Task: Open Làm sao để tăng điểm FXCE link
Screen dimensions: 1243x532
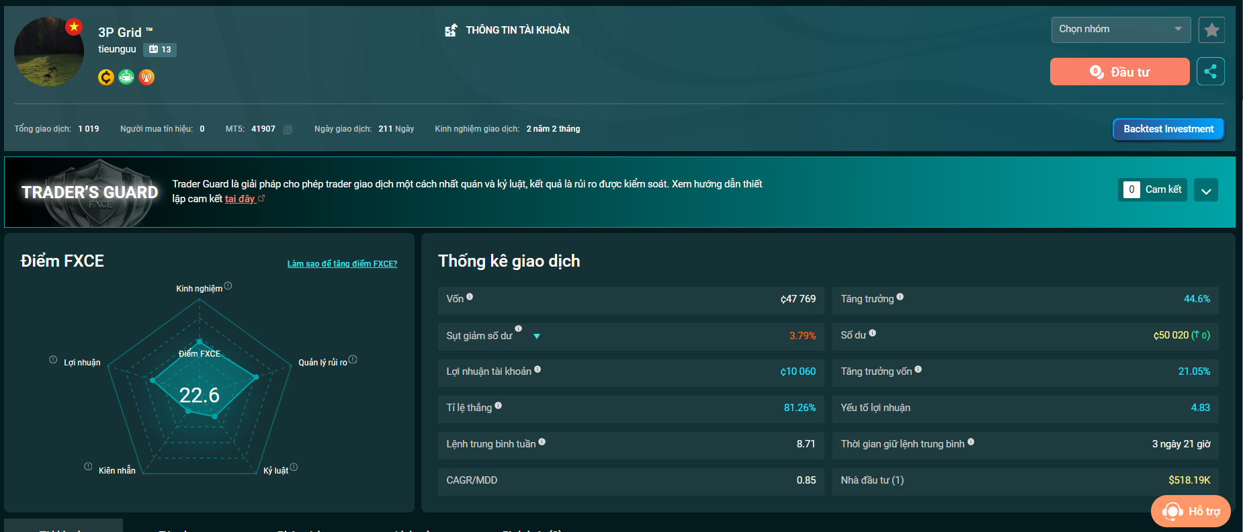Action: coord(342,264)
